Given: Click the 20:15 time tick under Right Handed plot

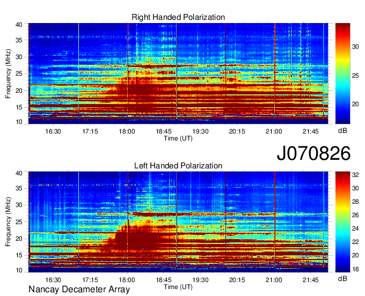Looking at the screenshot, I should (237, 131).
